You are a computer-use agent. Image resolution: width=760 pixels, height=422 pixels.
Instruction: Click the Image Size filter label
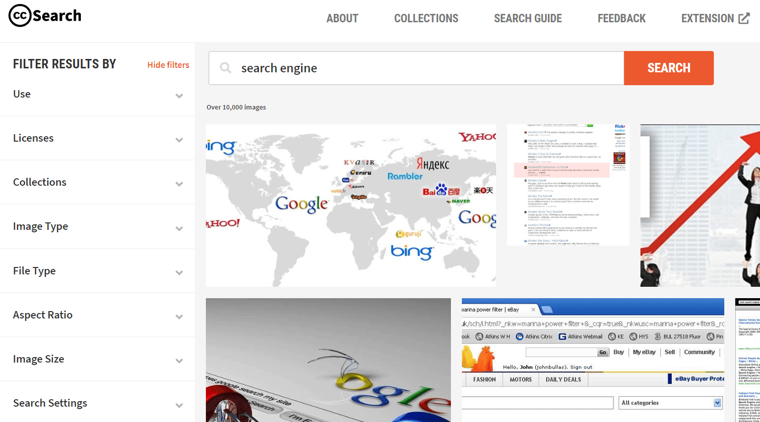pos(39,359)
